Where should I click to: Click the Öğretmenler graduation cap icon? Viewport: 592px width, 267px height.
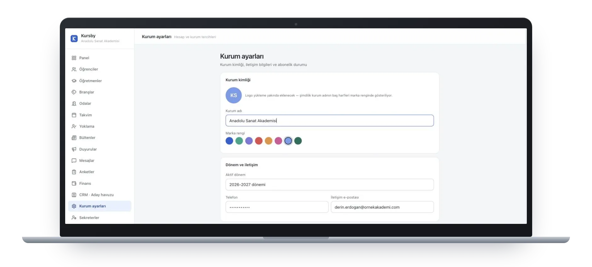point(74,81)
